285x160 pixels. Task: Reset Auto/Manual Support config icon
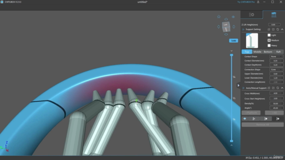[x=277, y=88]
